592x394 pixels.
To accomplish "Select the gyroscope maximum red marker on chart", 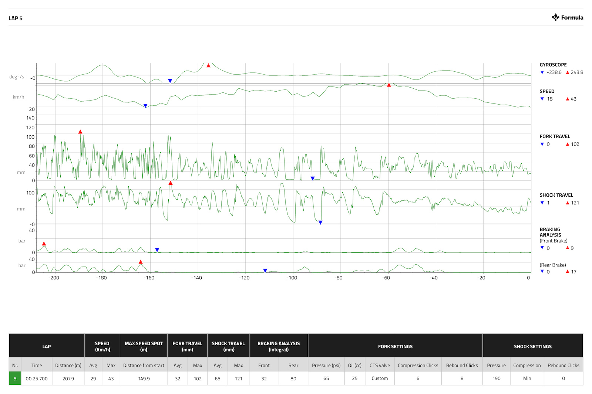I will point(208,65).
